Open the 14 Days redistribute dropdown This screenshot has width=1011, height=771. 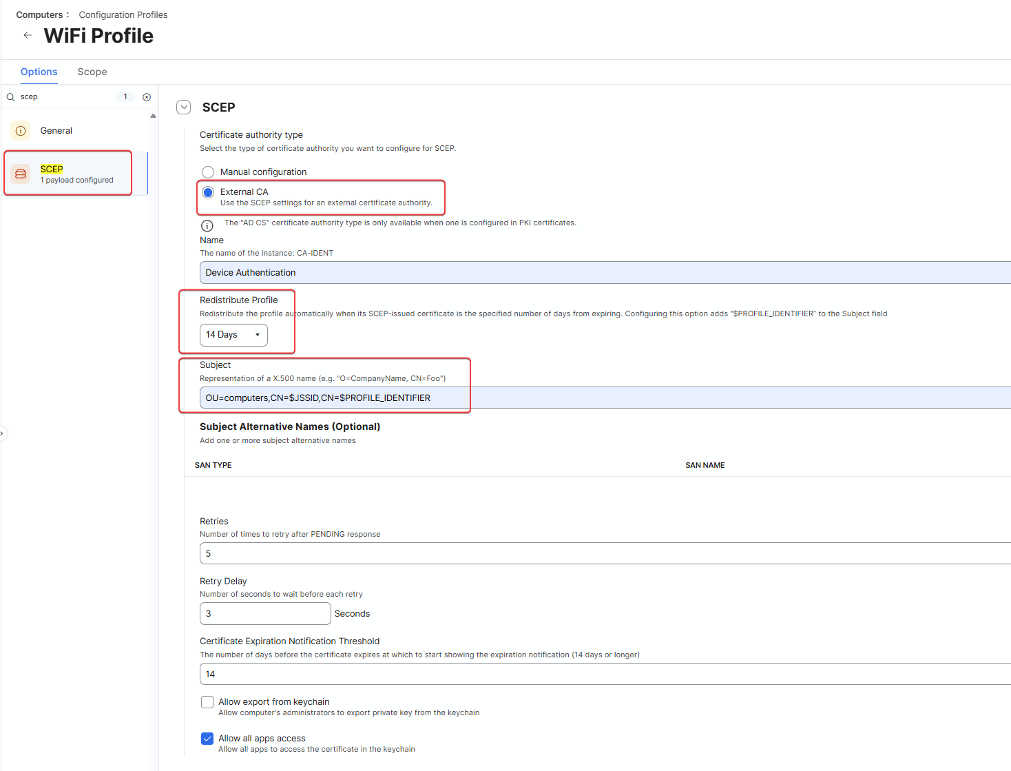click(x=233, y=335)
